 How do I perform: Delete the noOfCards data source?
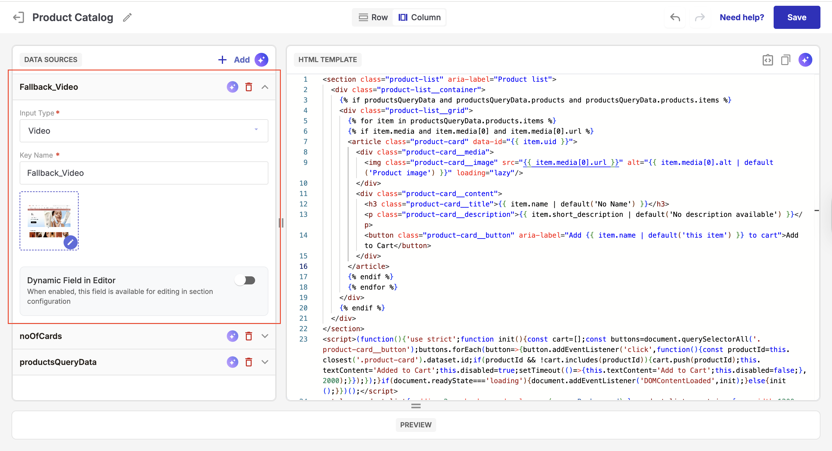point(248,336)
